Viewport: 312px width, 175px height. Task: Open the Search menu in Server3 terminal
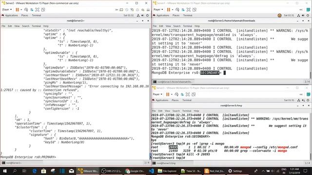click(176, 111)
